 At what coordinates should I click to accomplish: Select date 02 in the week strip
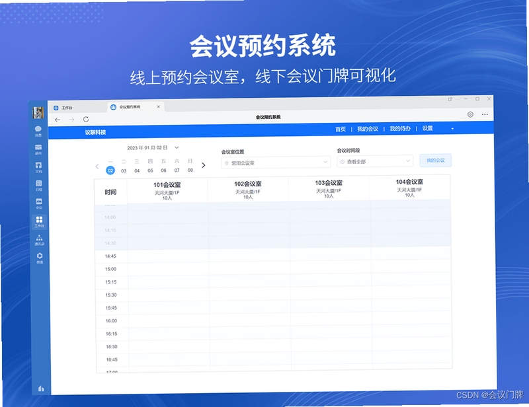tap(110, 170)
